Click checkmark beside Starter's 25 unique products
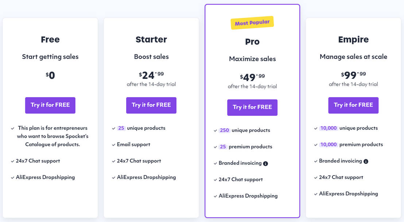 [x=114, y=129]
